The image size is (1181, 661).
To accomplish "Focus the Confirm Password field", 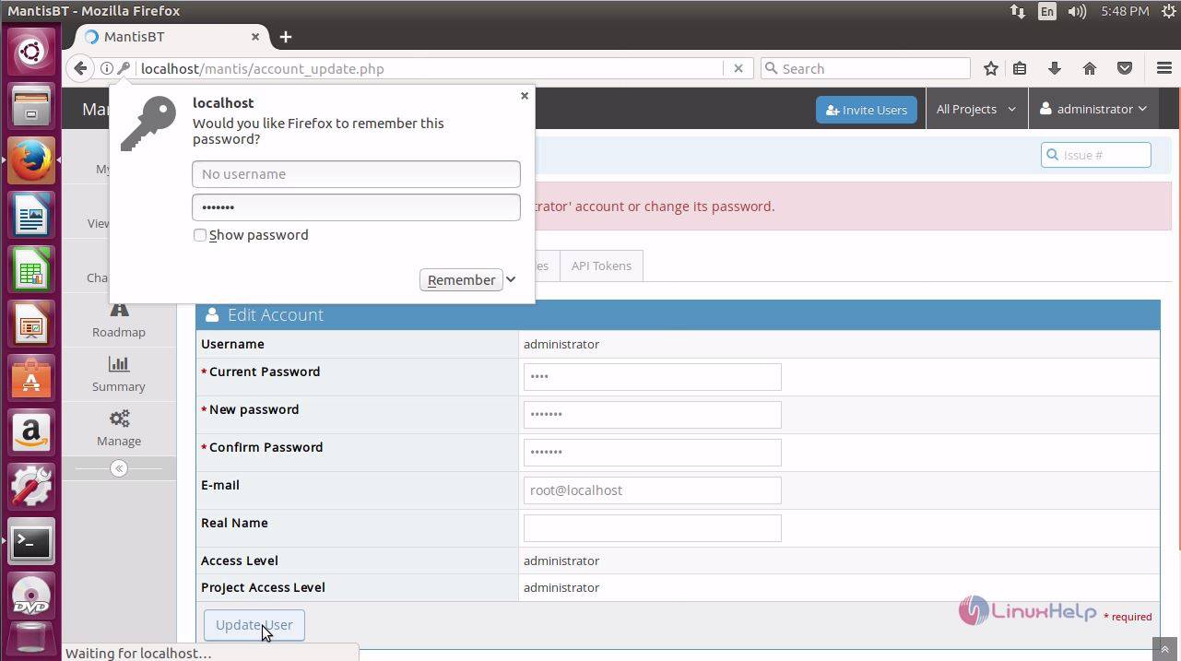I will (x=652, y=452).
